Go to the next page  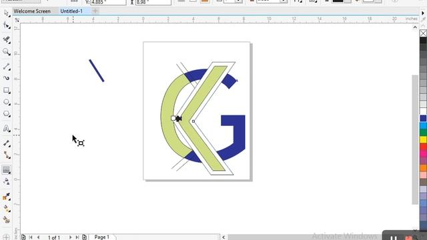coord(70,237)
